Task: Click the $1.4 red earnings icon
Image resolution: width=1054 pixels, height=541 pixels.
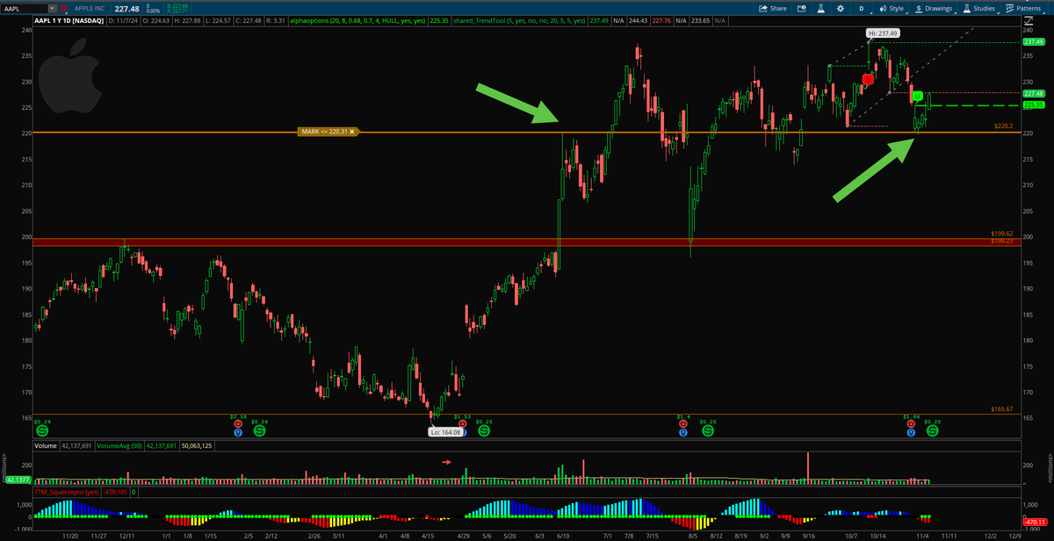Action: (682, 423)
